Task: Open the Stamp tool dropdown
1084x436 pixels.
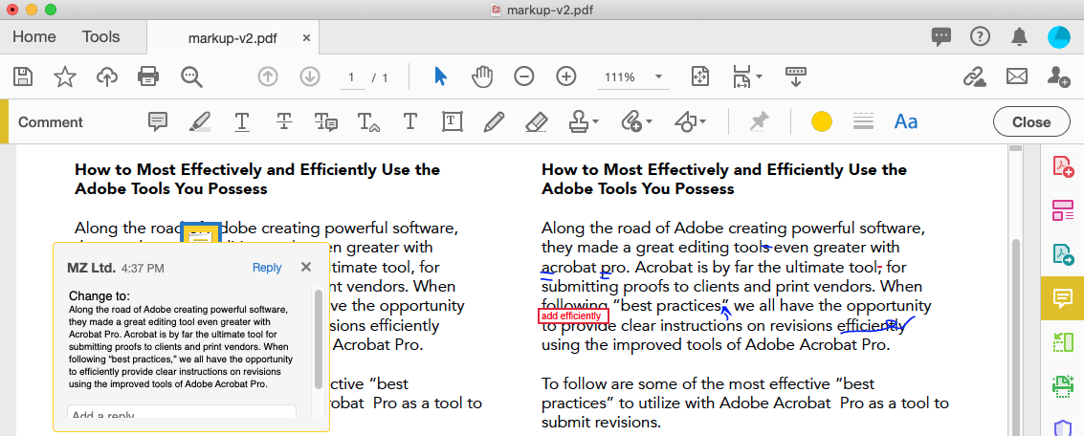Action: [x=584, y=122]
